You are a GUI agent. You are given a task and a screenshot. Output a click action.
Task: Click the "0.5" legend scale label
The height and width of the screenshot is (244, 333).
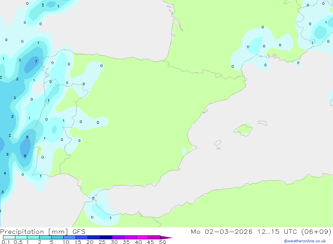(x=18, y=242)
